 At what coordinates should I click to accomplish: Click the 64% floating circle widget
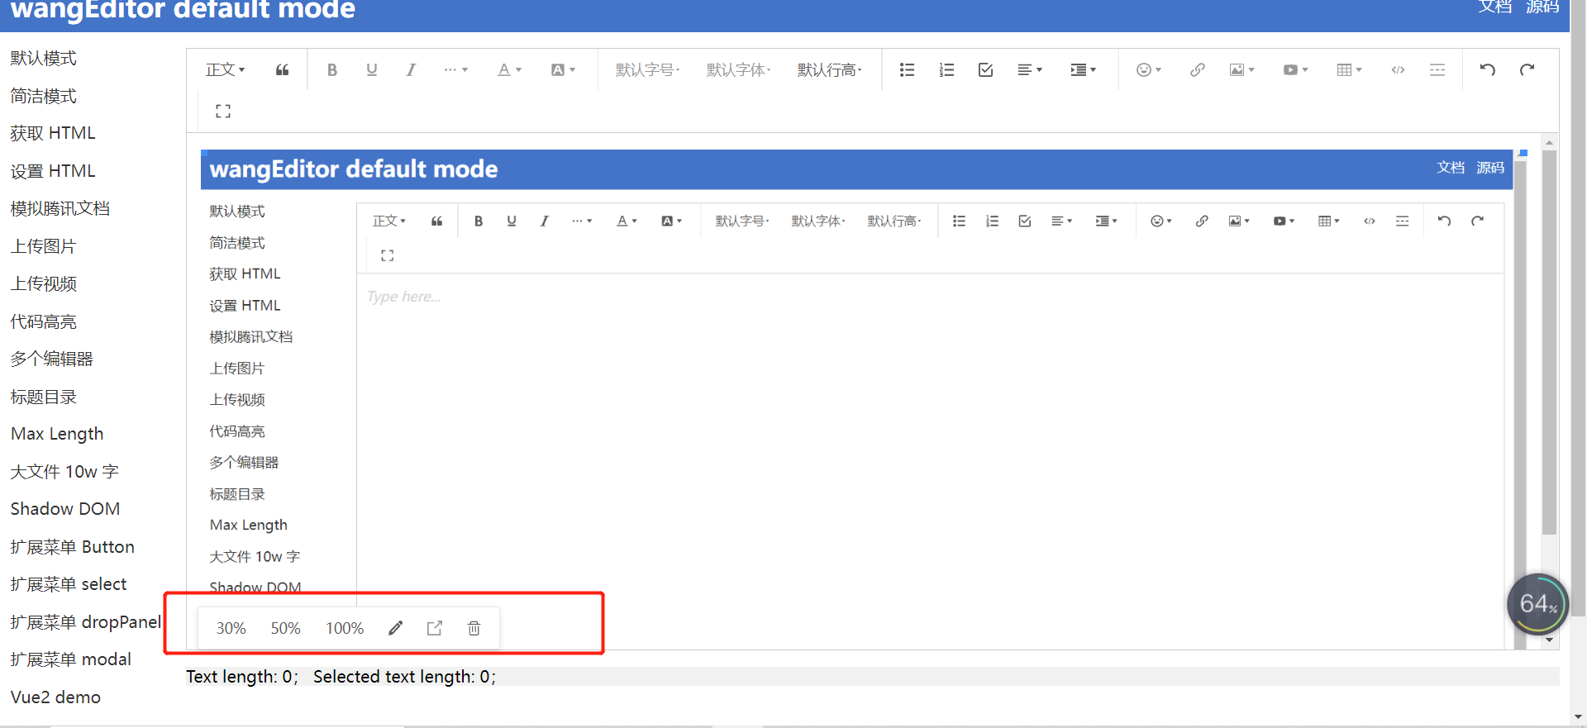1537,604
